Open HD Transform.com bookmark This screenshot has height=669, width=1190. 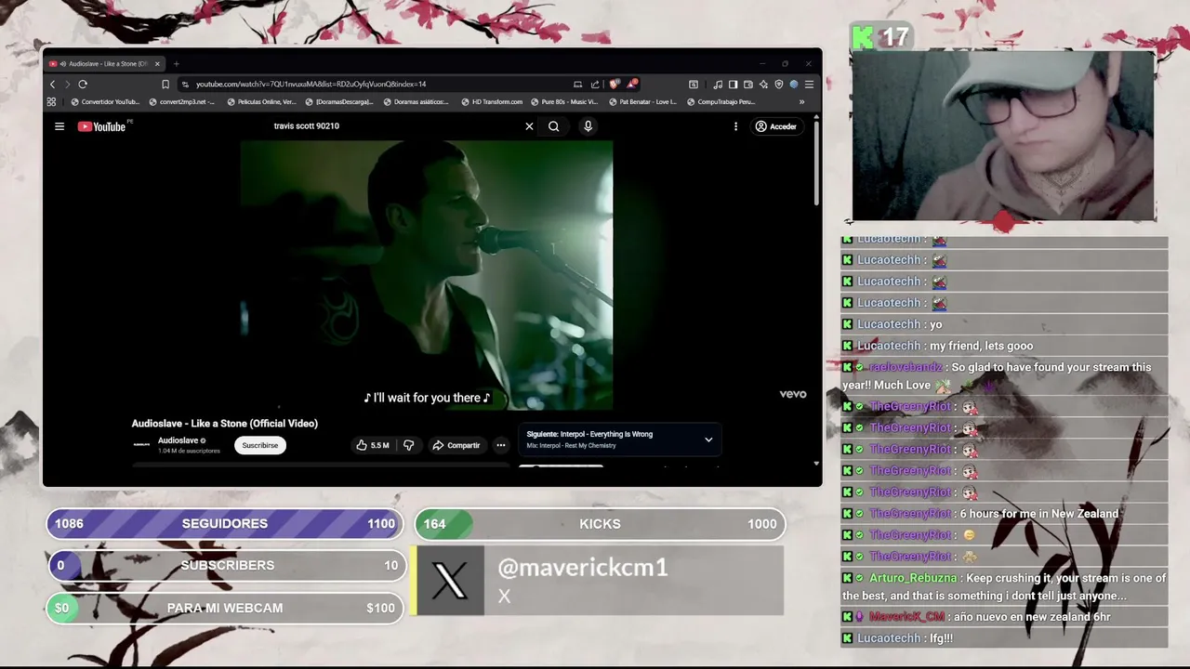[492, 102]
